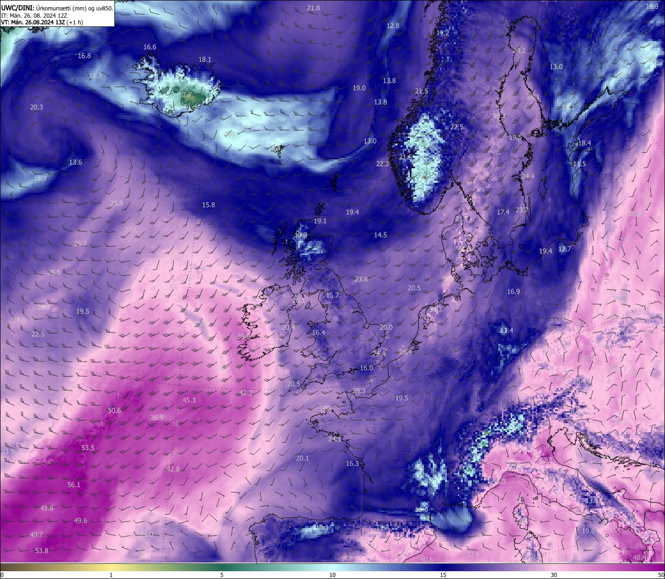The width and height of the screenshot is (665, 579).
Task: Click the 37.4 value on the map
Action: [473, 555]
